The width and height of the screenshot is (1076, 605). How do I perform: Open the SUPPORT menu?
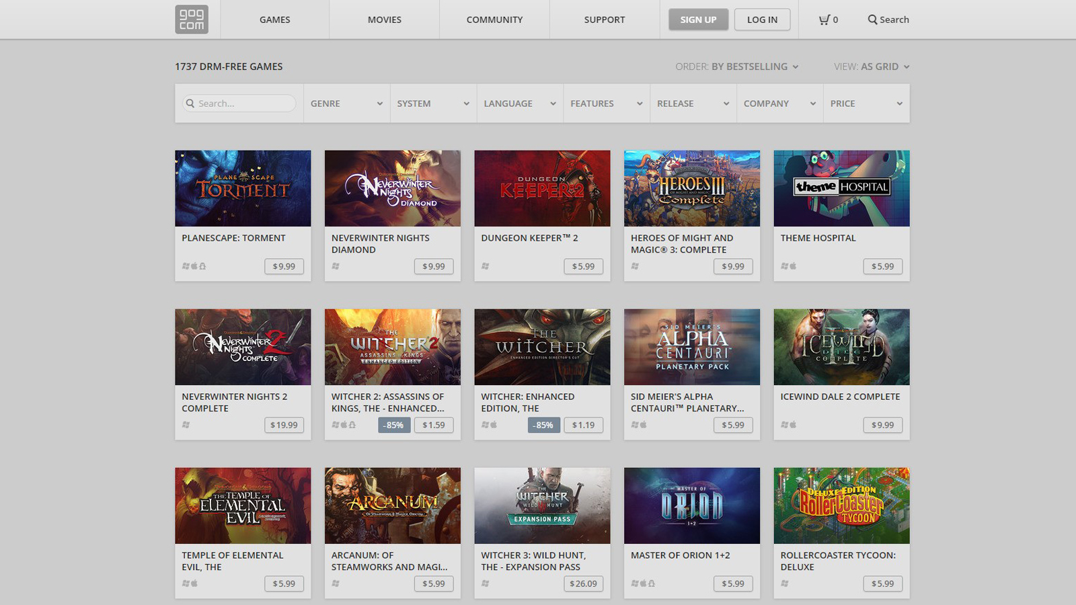click(605, 19)
